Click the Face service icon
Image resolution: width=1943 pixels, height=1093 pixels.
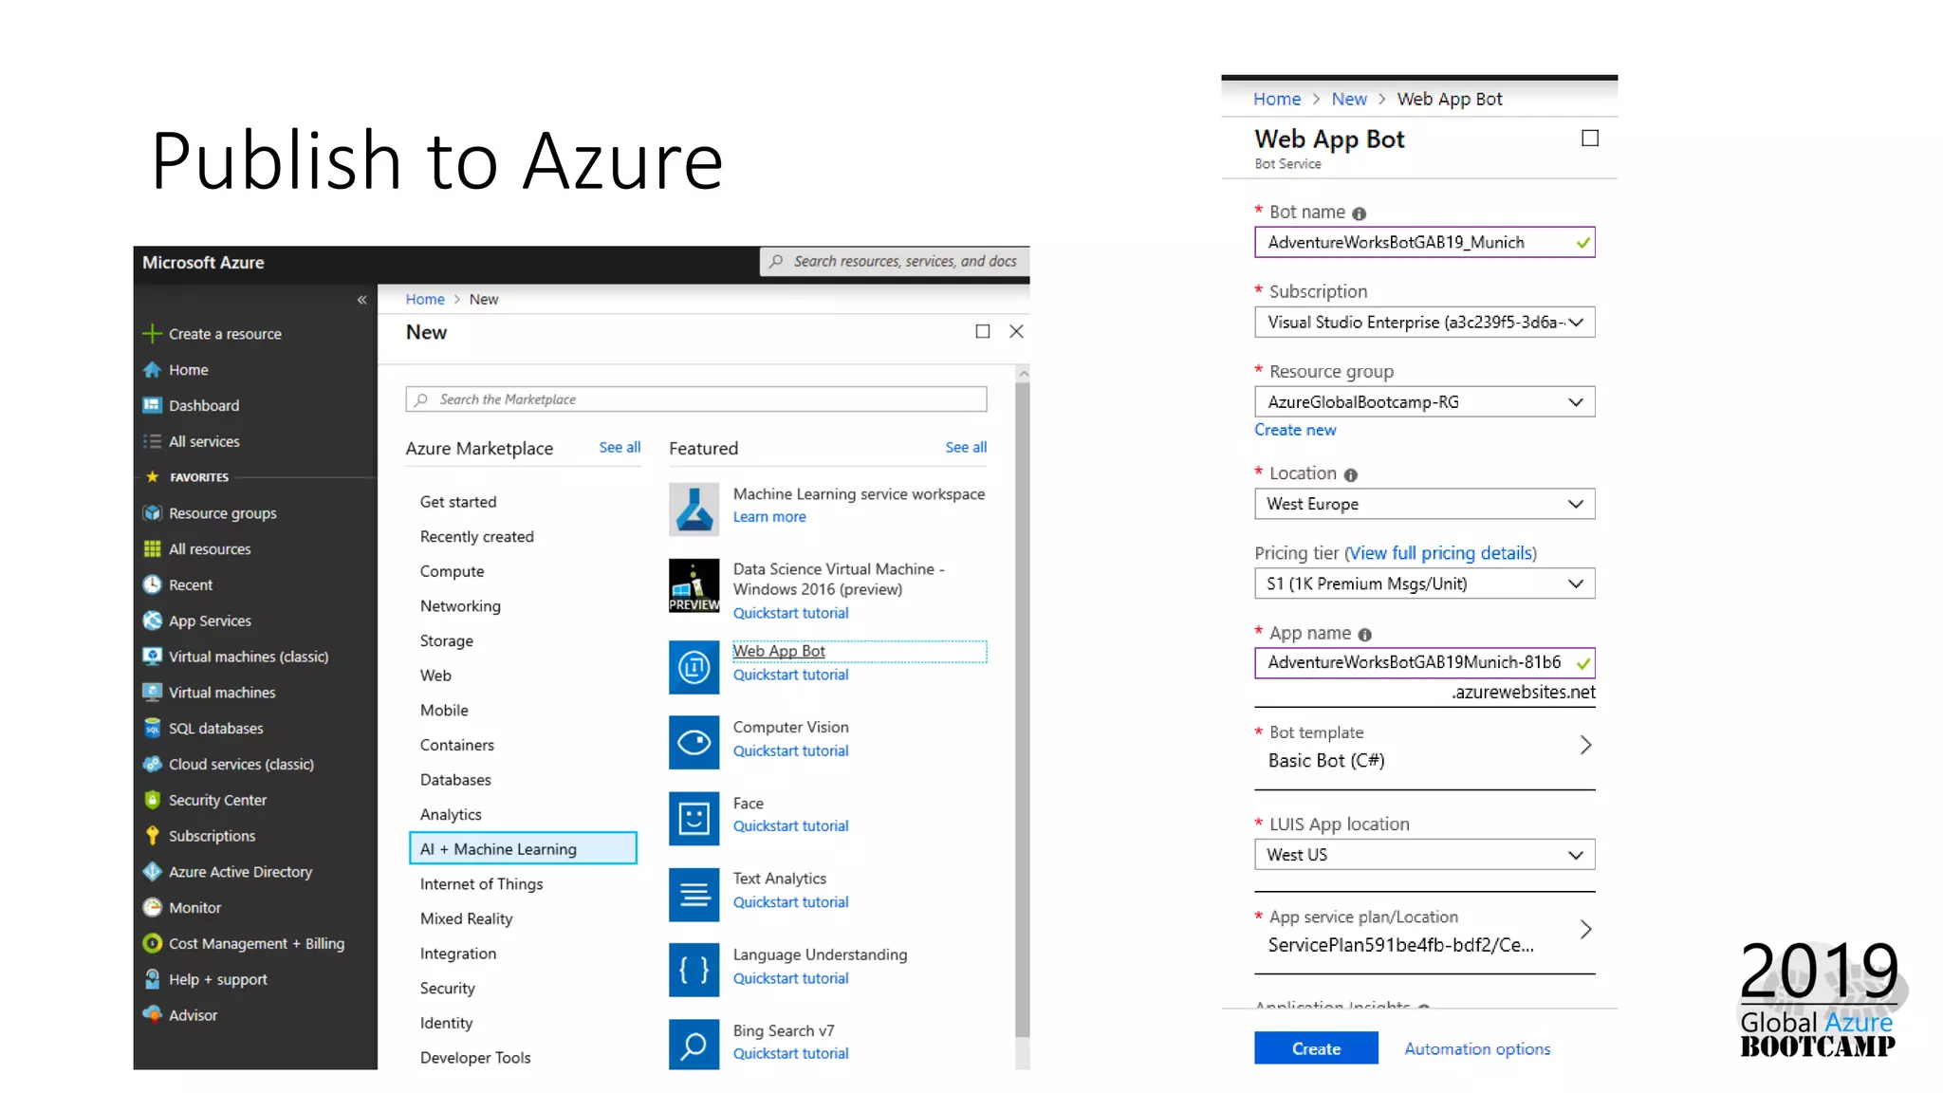(694, 818)
